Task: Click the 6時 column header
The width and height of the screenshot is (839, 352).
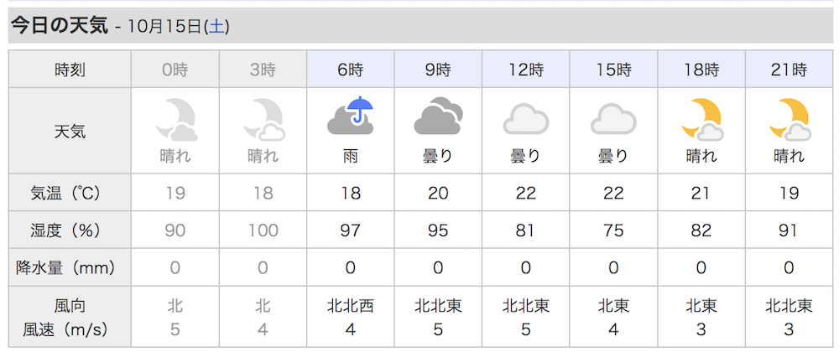Action: pyautogui.click(x=351, y=69)
